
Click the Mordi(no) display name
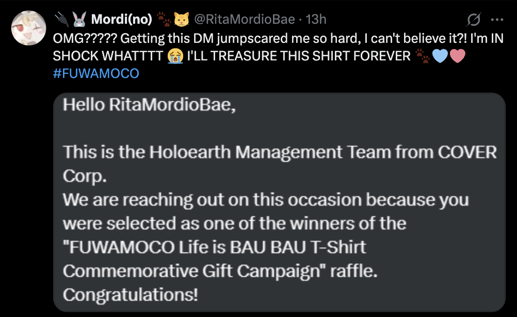coord(122,20)
